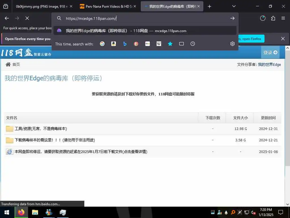Click the home icon on 118 page
290x218 pixels.
[8, 64]
